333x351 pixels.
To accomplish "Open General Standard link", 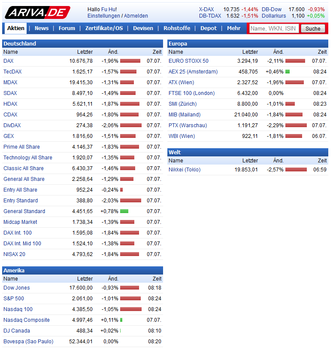I will pyautogui.click(x=24, y=211).
